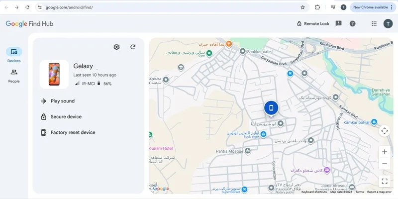The height and width of the screenshot is (199, 398).
Task: Click the Galaxy device name
Action: pos(83,66)
